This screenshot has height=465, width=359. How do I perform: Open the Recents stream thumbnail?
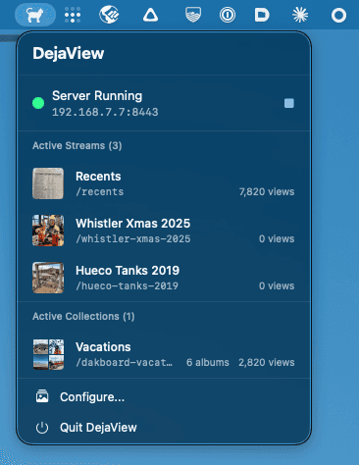48,183
